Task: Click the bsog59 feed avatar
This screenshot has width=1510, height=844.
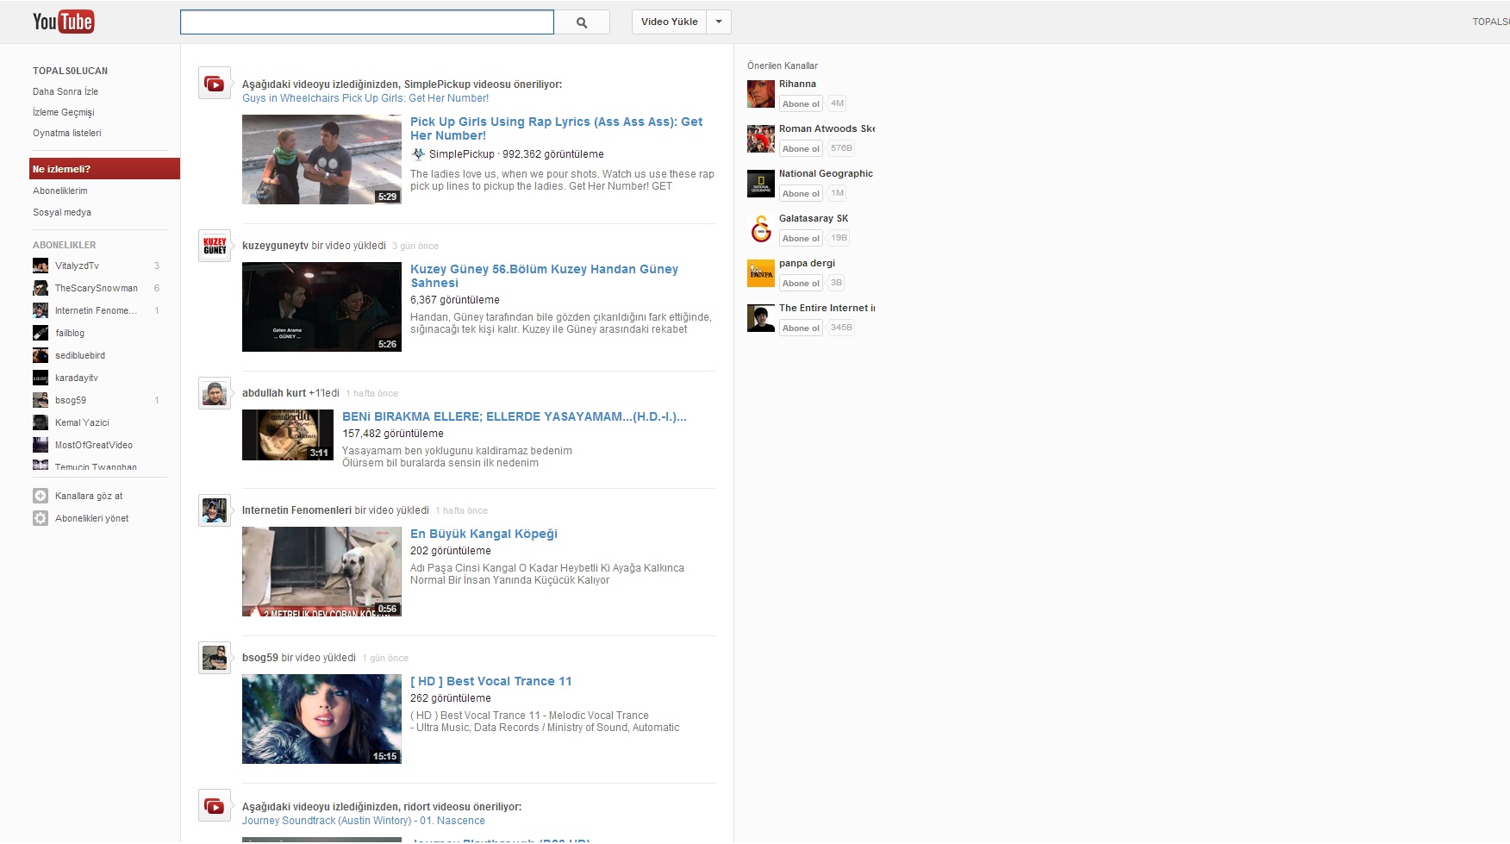Action: 215,658
